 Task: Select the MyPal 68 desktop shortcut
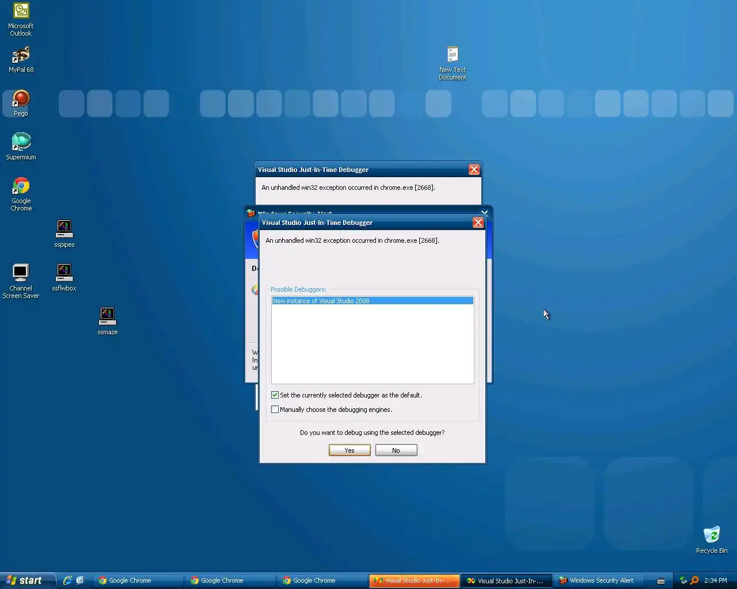(21, 59)
